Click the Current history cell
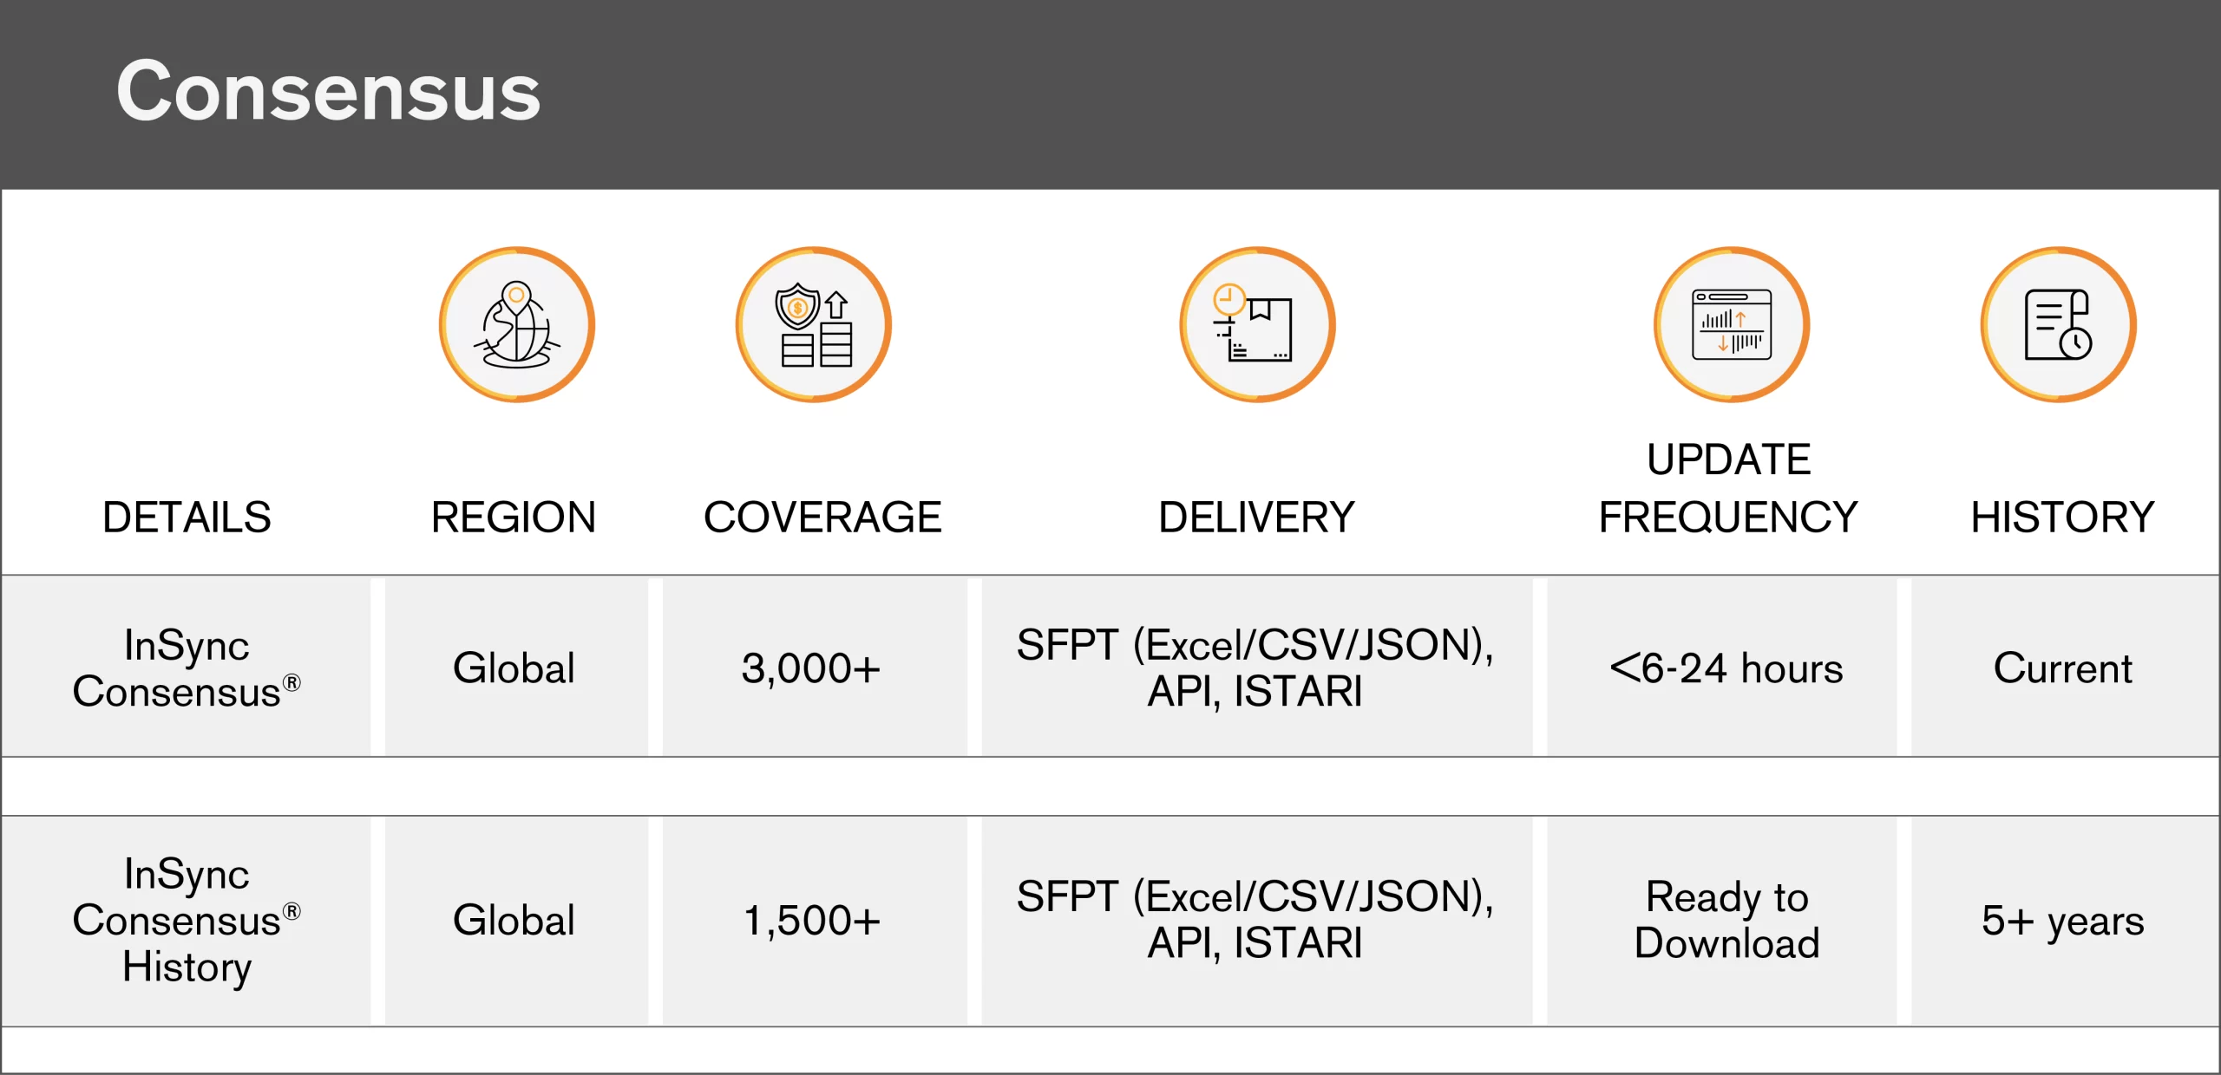 pyautogui.click(x=2062, y=668)
